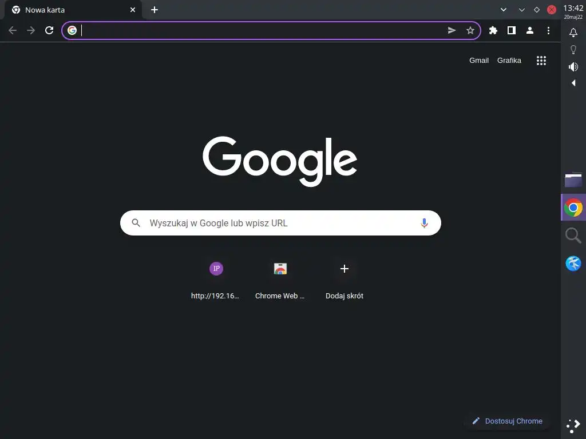This screenshot has width=586, height=439.
Task: Open the file manager folder icon
Action: (x=573, y=179)
